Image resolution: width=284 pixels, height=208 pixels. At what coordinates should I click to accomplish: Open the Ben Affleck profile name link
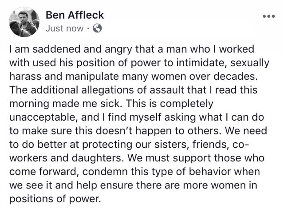coord(75,15)
